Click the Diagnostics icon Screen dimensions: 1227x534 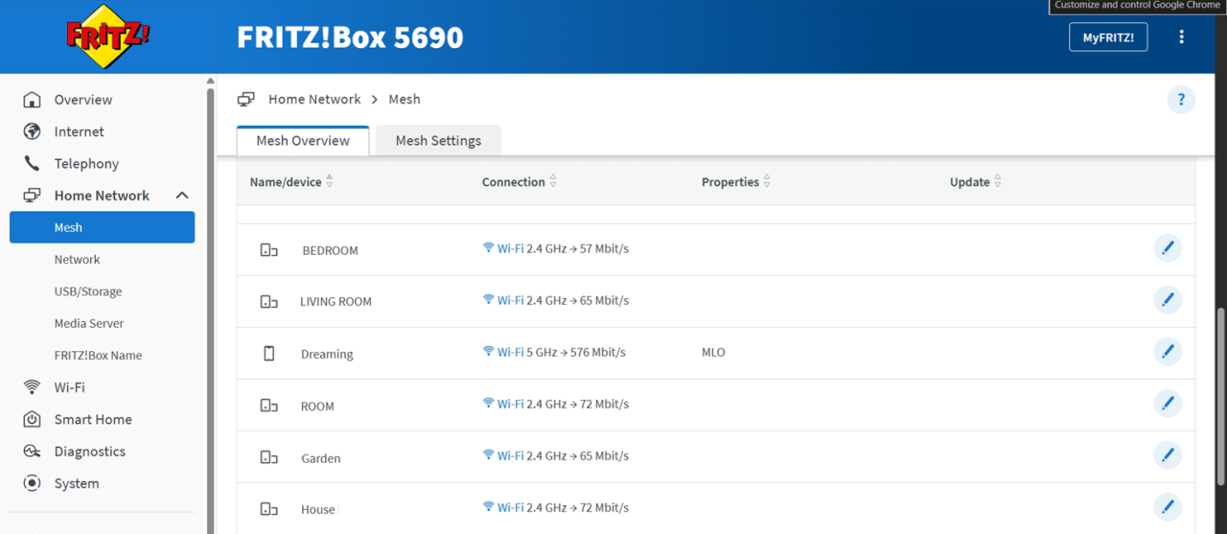(32, 452)
